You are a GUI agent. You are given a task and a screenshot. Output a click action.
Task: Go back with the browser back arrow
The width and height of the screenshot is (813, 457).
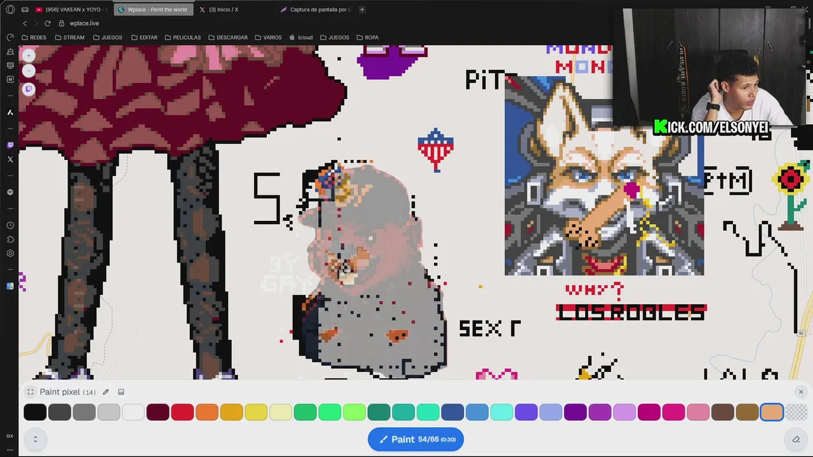pyautogui.click(x=25, y=23)
